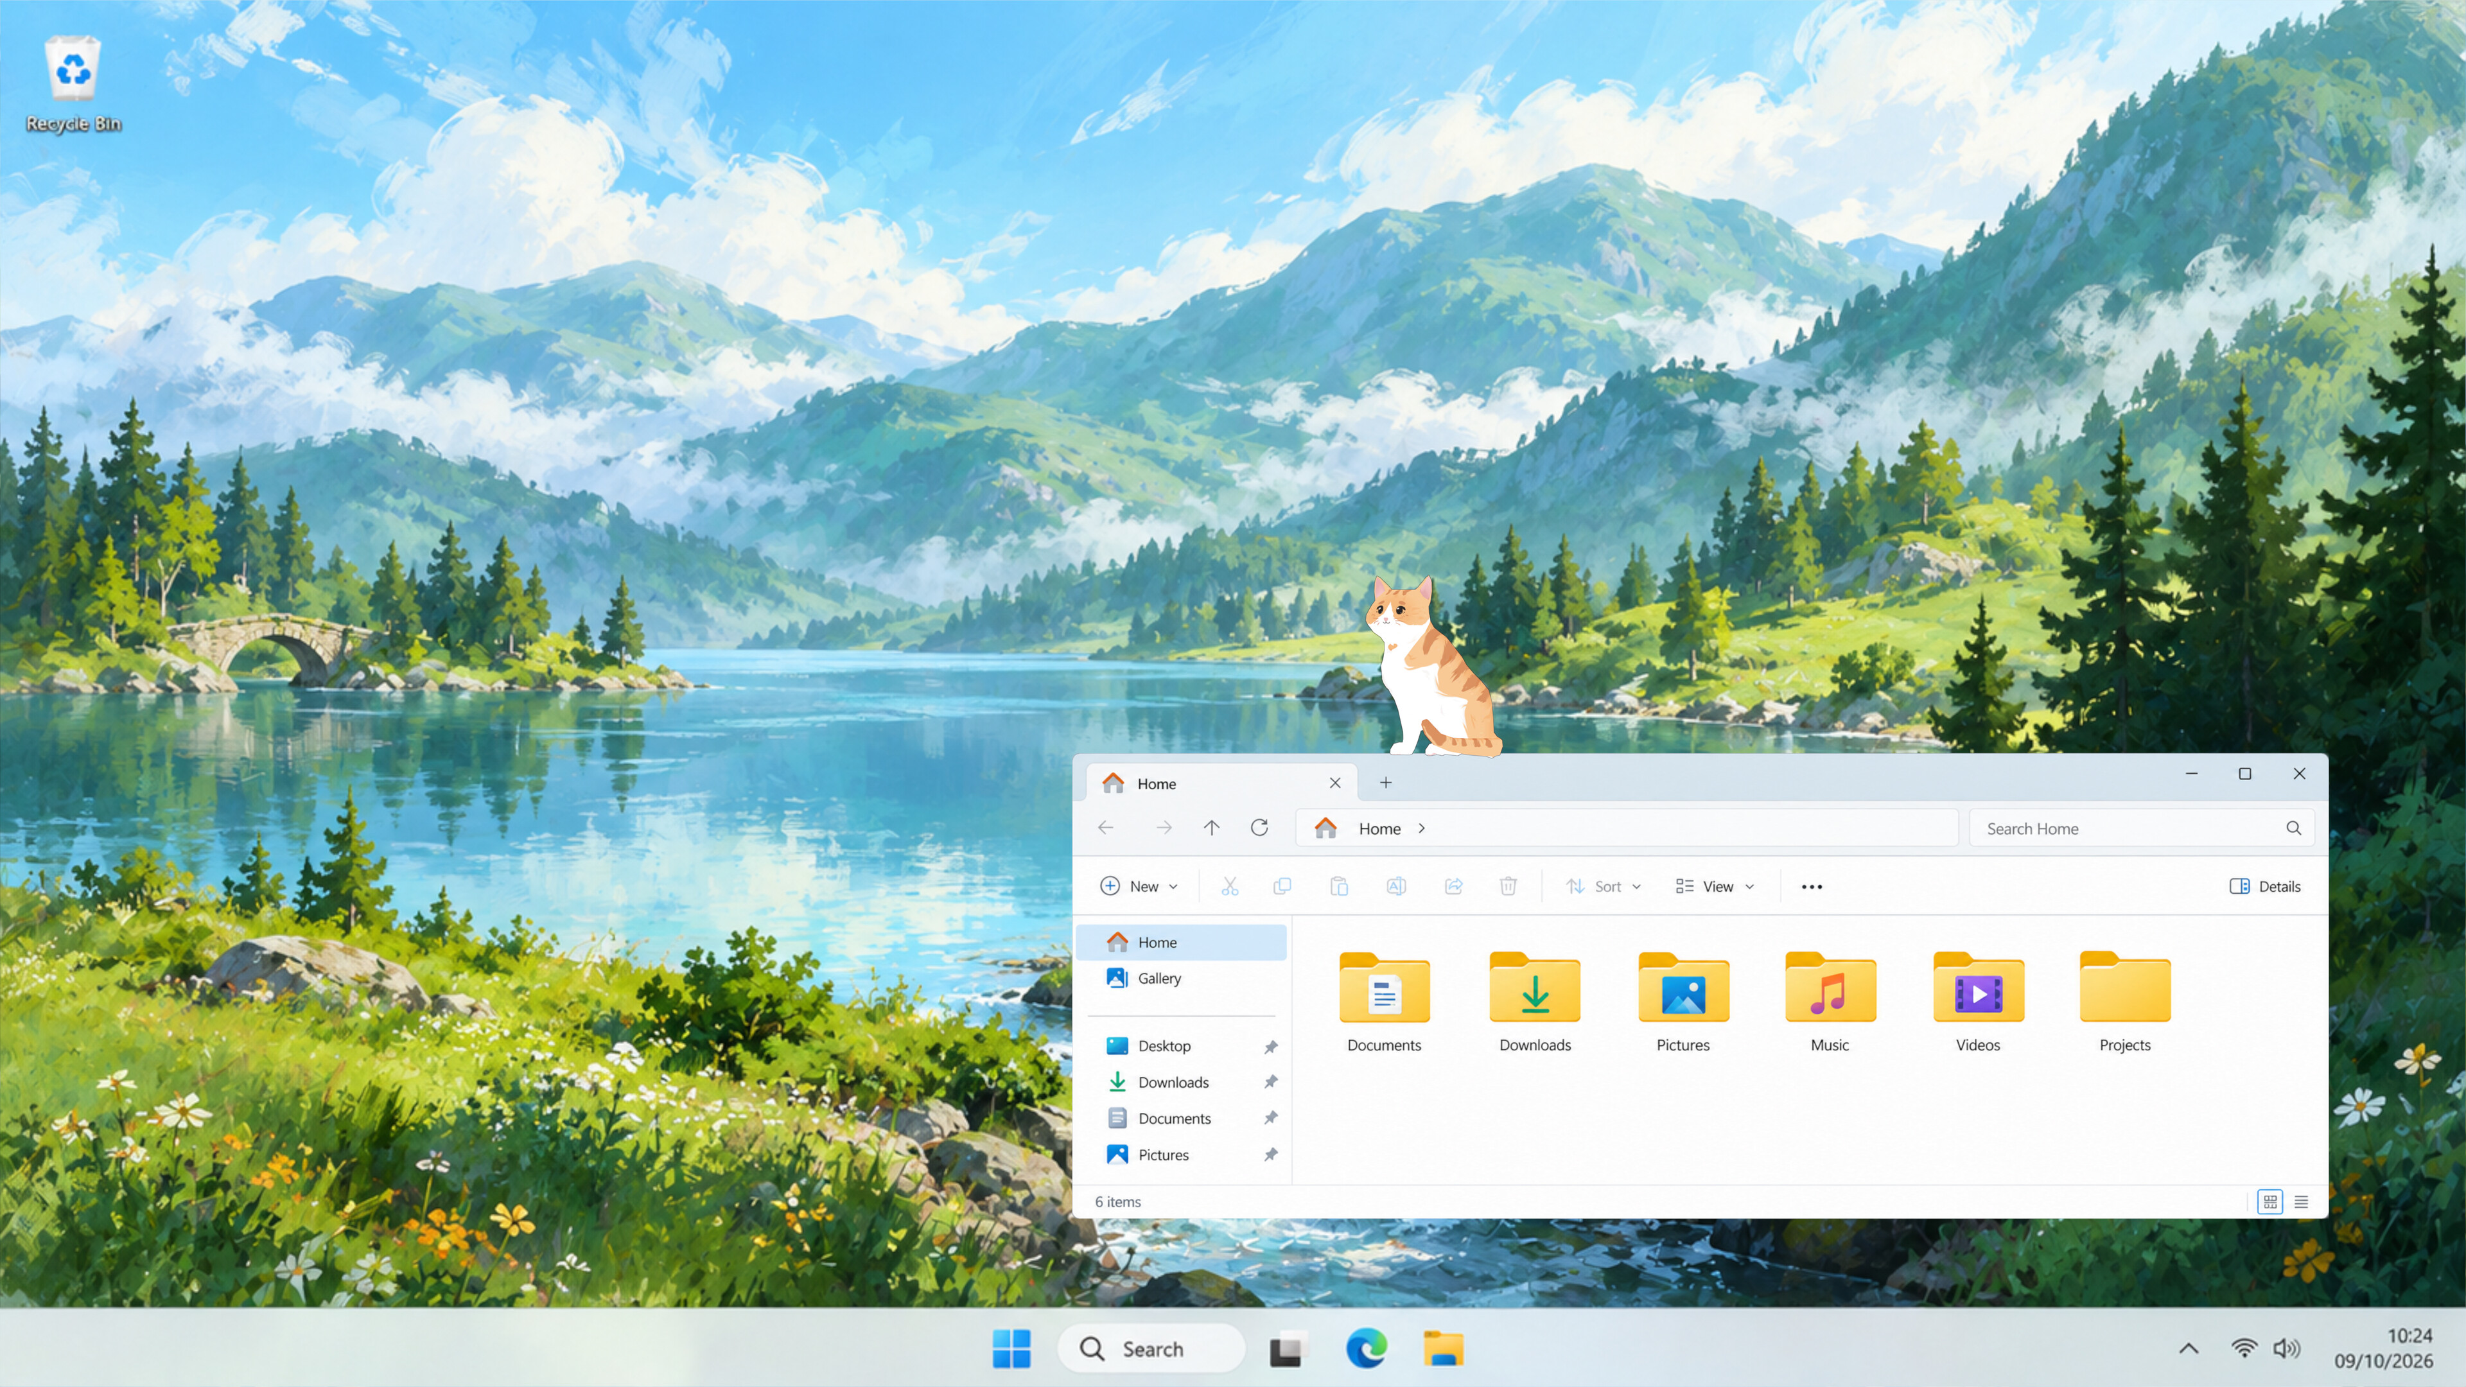Open Task View on taskbar
The width and height of the screenshot is (2466, 1387).
pos(1286,1348)
